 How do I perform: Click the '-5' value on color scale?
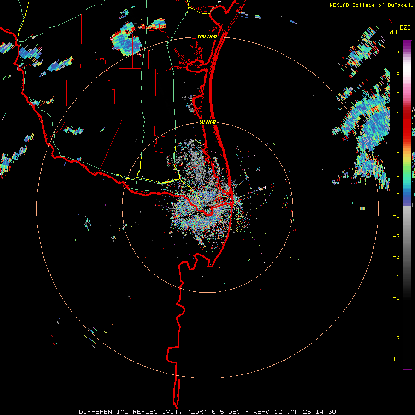point(396,297)
